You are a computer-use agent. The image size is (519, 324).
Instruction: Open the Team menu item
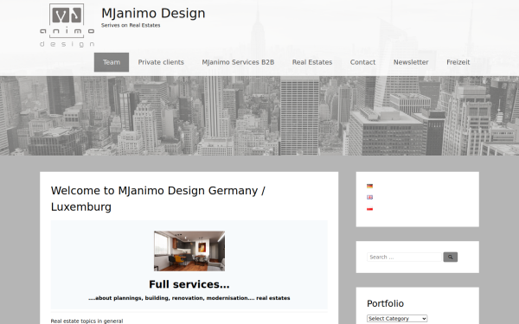point(112,62)
